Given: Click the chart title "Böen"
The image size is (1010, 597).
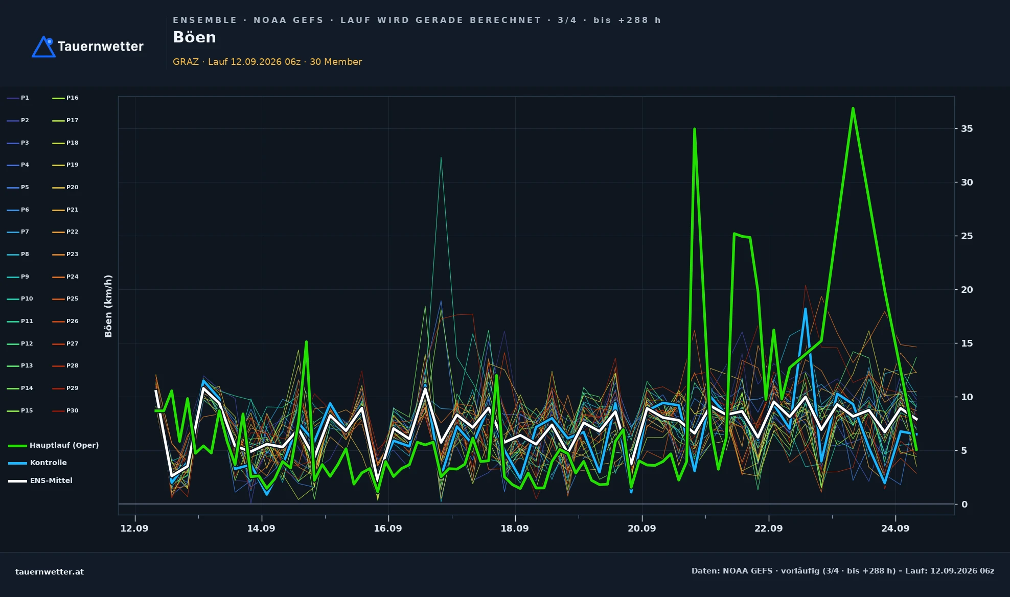Looking at the screenshot, I should pos(194,37).
